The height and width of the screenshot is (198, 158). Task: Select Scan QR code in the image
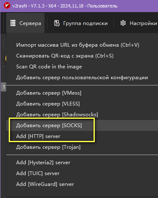(x=82, y=67)
